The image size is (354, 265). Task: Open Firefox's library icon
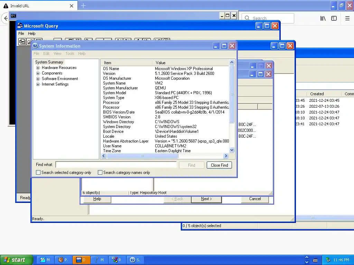[x=323, y=18]
